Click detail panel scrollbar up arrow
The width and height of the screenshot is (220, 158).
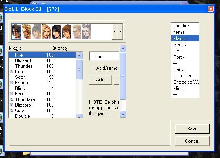click(x=123, y=49)
